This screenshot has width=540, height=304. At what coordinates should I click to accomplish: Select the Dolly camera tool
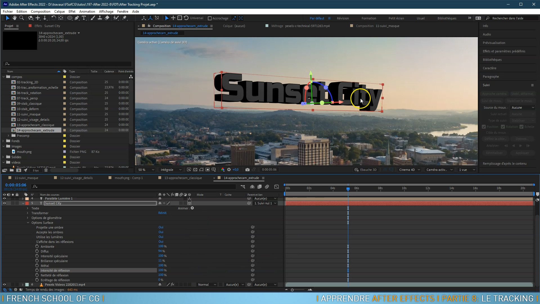[45, 18]
